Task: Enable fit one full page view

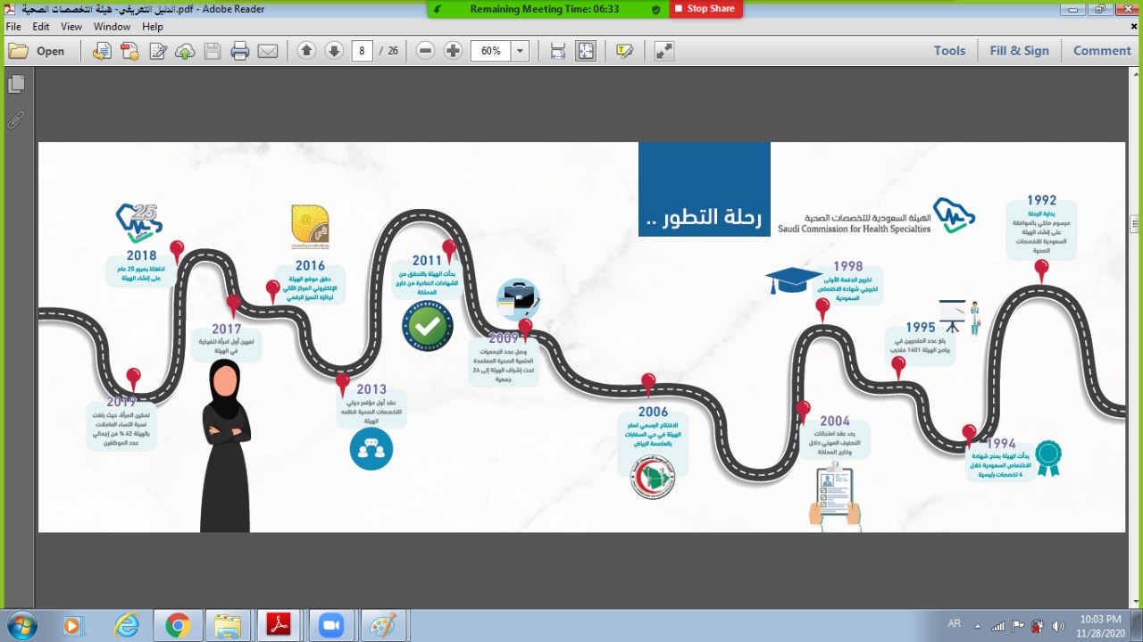Action: click(586, 51)
